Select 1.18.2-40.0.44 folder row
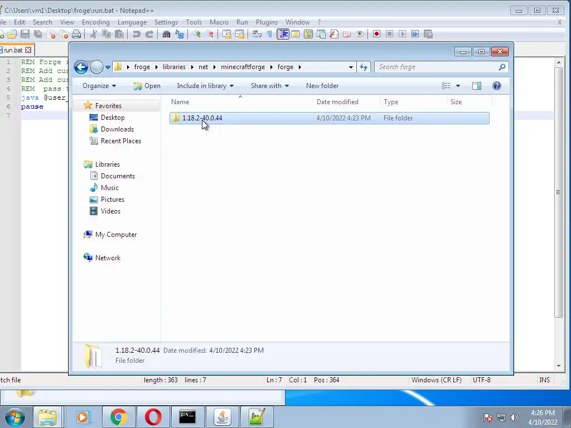 click(x=329, y=118)
